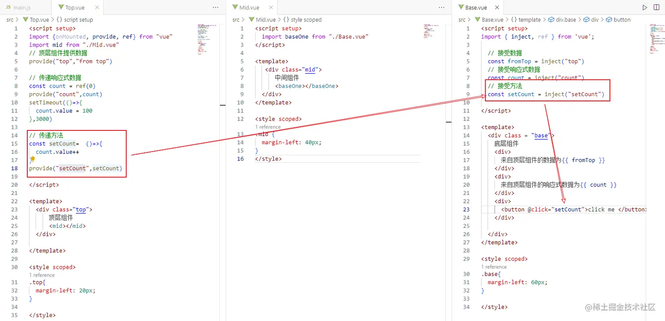Click the <mid></mid> tag in Top.vue
665x321 pixels.
67,226
